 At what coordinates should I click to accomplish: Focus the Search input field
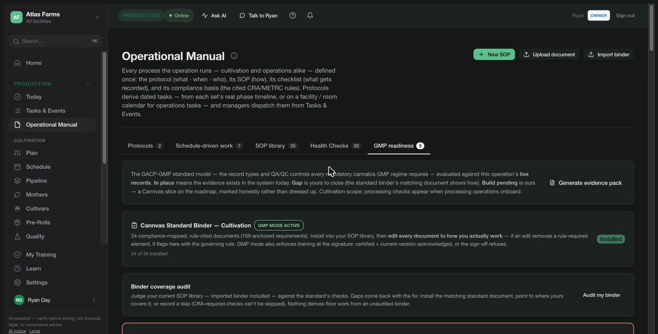pos(55,41)
